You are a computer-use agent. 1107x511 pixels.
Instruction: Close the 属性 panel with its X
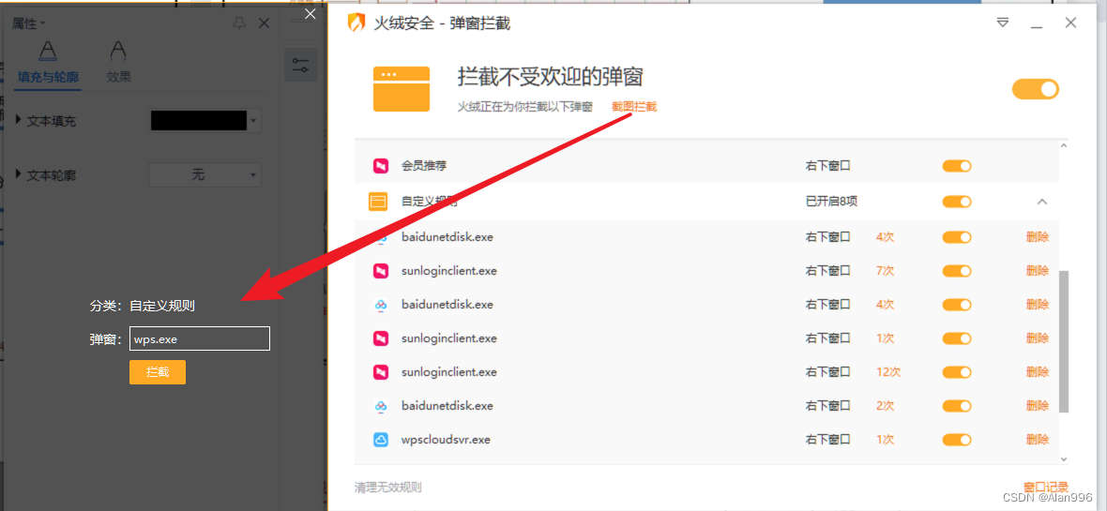[264, 24]
